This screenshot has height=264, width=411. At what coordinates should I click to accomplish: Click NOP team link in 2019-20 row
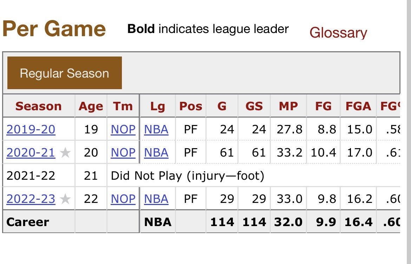coord(123,130)
